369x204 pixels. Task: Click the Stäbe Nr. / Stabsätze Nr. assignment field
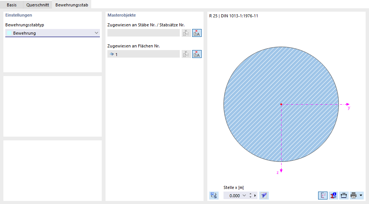coord(143,33)
